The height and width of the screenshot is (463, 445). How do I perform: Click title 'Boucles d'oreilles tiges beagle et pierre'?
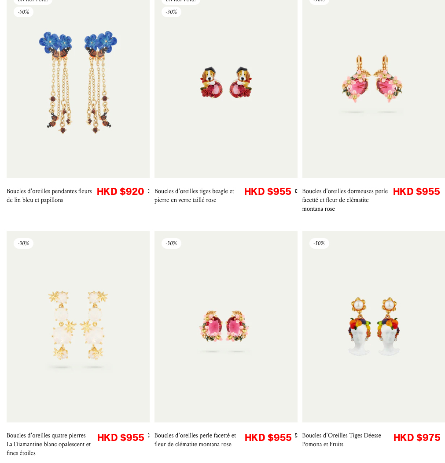click(194, 195)
